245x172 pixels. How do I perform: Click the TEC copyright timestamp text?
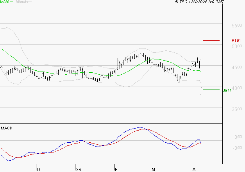click(200, 2)
